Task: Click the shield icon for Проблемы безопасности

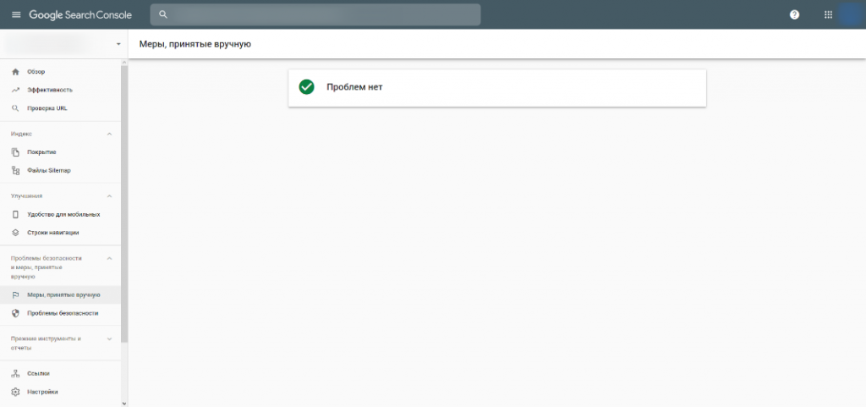Action: click(x=15, y=313)
